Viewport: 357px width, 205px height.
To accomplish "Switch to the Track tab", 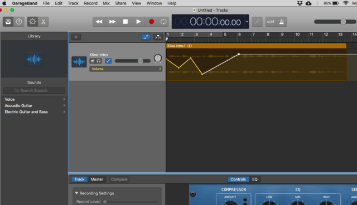I will tap(79, 179).
